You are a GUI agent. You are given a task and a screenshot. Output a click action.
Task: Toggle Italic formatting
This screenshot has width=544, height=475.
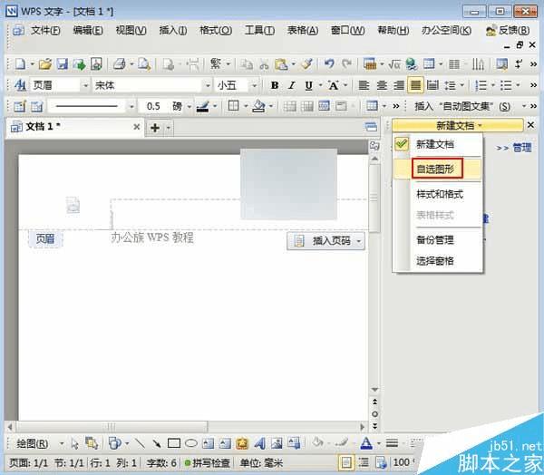point(292,85)
